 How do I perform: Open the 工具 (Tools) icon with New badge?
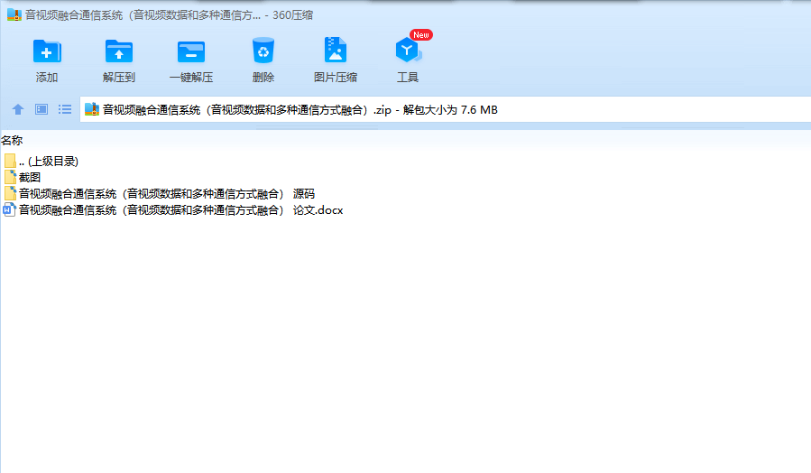409,51
